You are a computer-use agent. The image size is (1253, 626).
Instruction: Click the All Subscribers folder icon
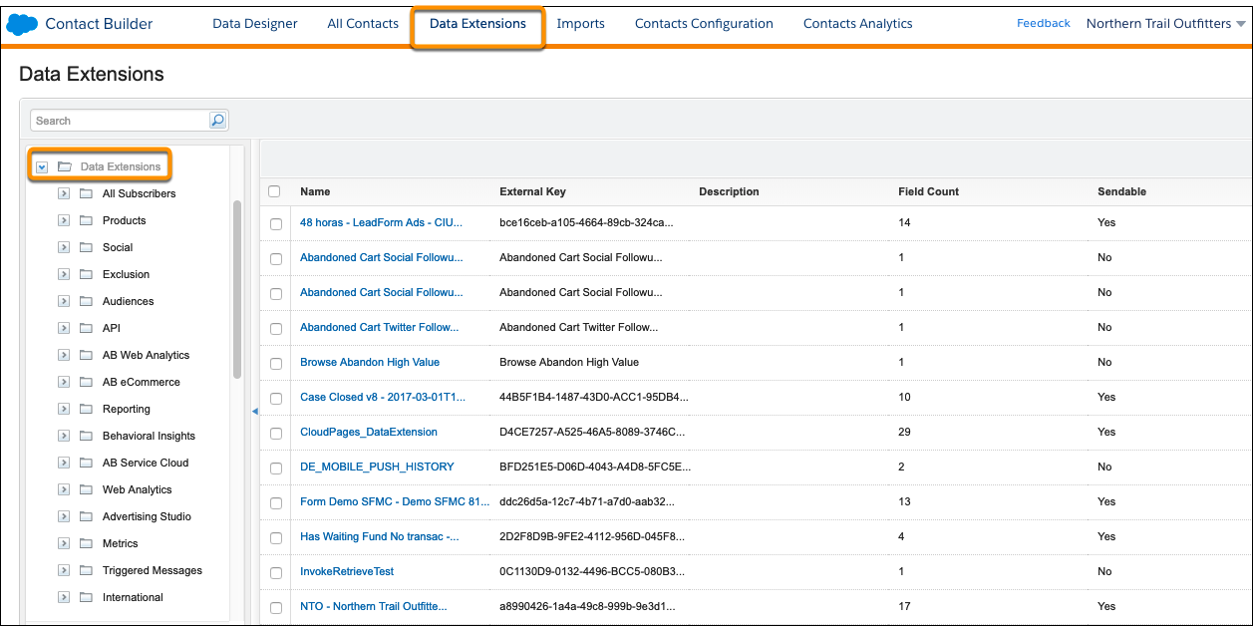pos(86,193)
